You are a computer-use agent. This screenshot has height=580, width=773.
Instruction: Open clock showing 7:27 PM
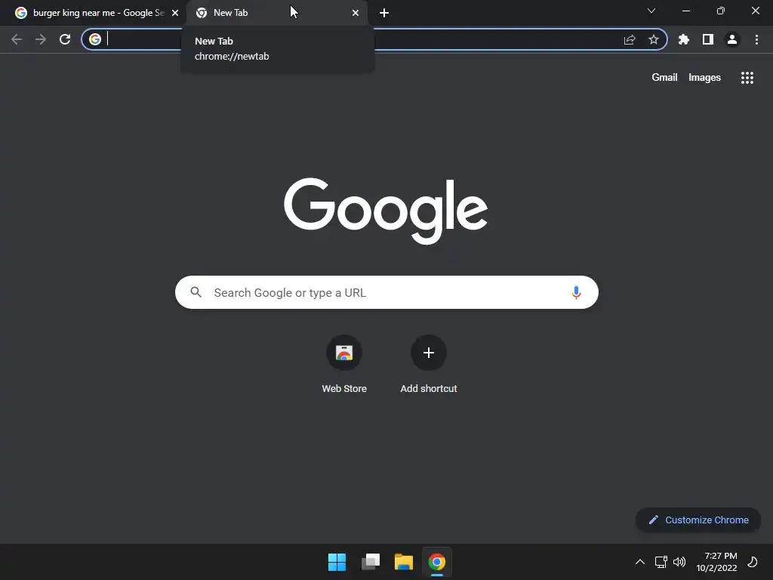pyautogui.click(x=717, y=562)
